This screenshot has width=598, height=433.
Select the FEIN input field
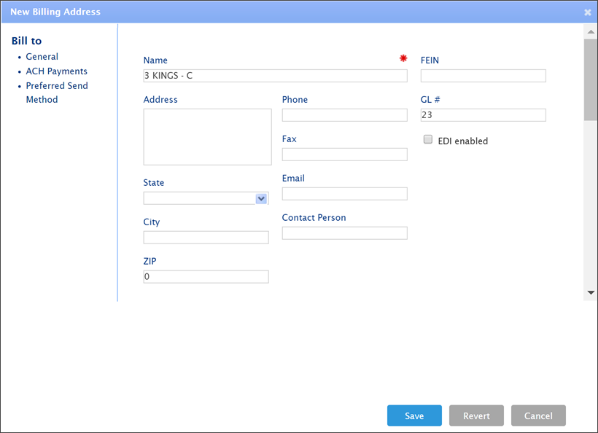tap(483, 76)
